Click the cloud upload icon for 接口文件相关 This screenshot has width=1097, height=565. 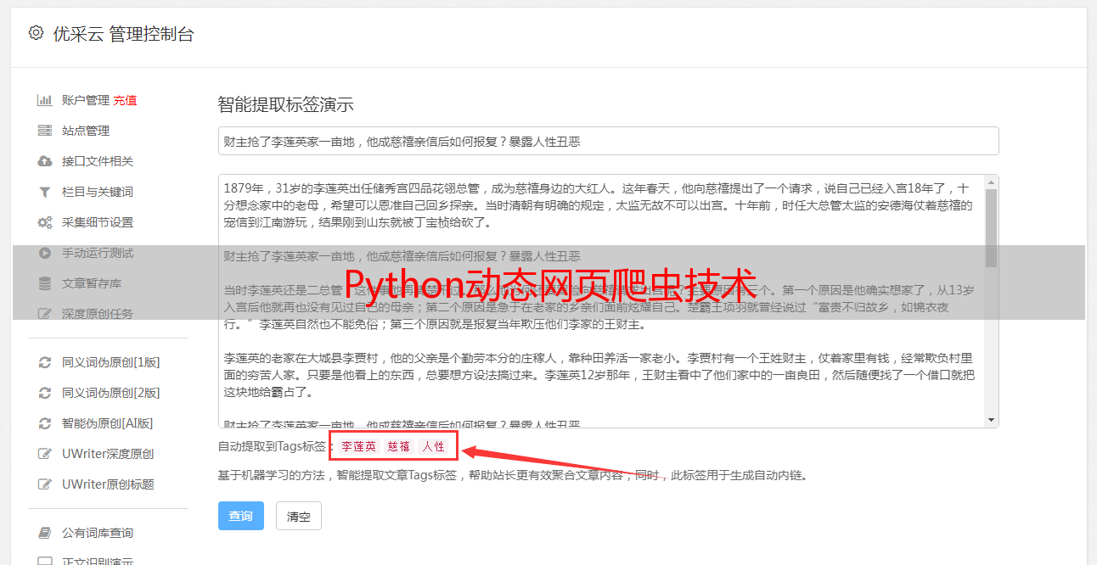45,161
